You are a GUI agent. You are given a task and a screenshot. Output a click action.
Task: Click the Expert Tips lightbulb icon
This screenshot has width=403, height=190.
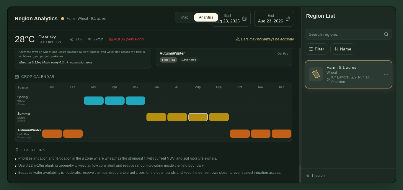[17, 150]
